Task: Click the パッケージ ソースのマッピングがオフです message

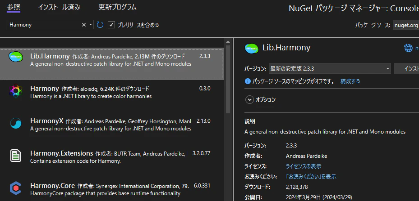Action: click(294, 81)
